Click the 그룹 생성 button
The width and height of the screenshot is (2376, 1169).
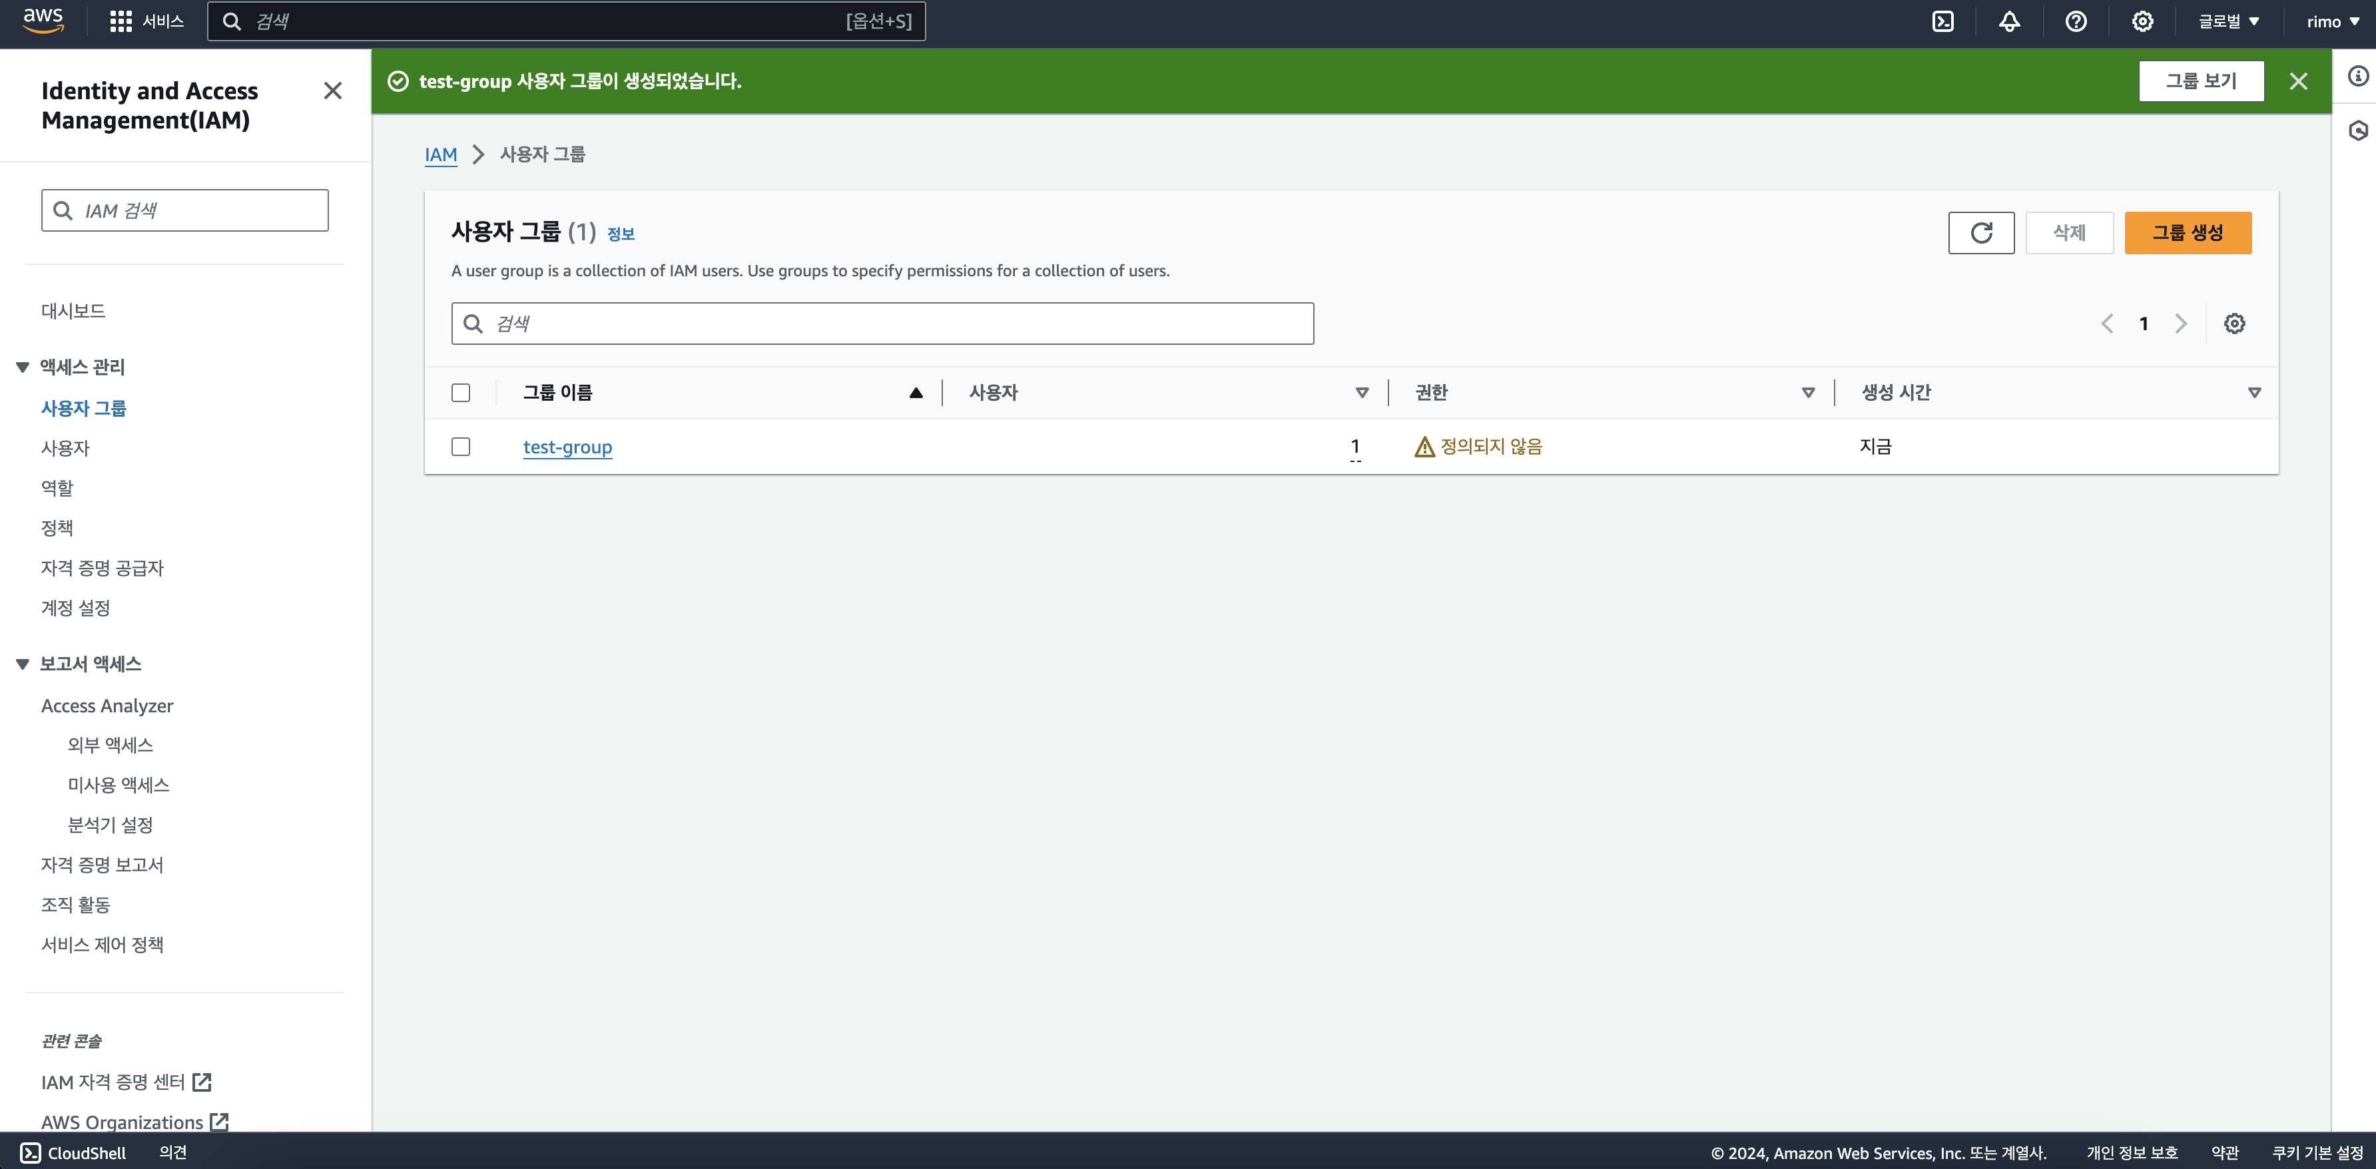point(2187,232)
